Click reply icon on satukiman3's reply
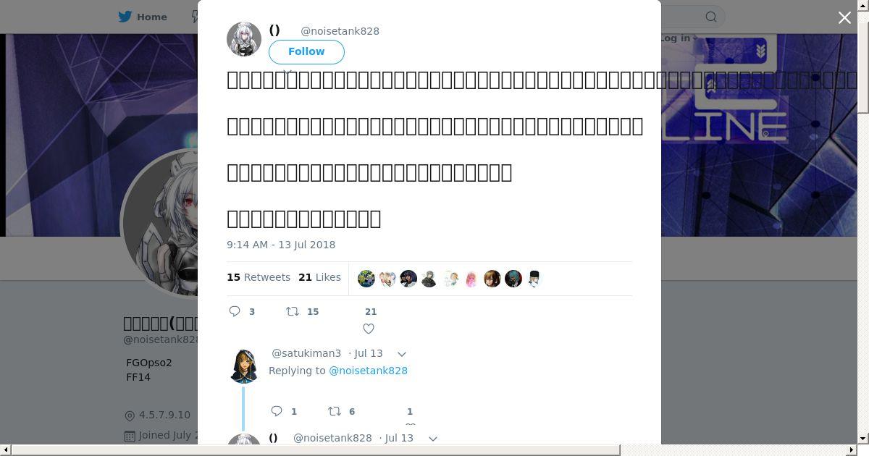869x456 pixels. (277, 411)
